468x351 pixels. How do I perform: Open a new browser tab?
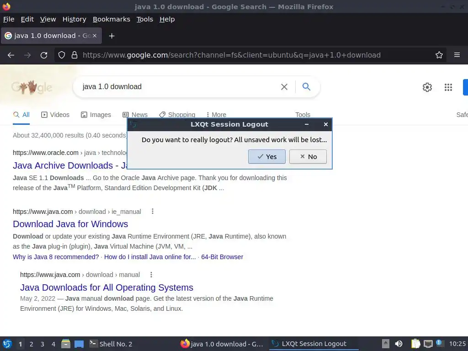point(112,36)
